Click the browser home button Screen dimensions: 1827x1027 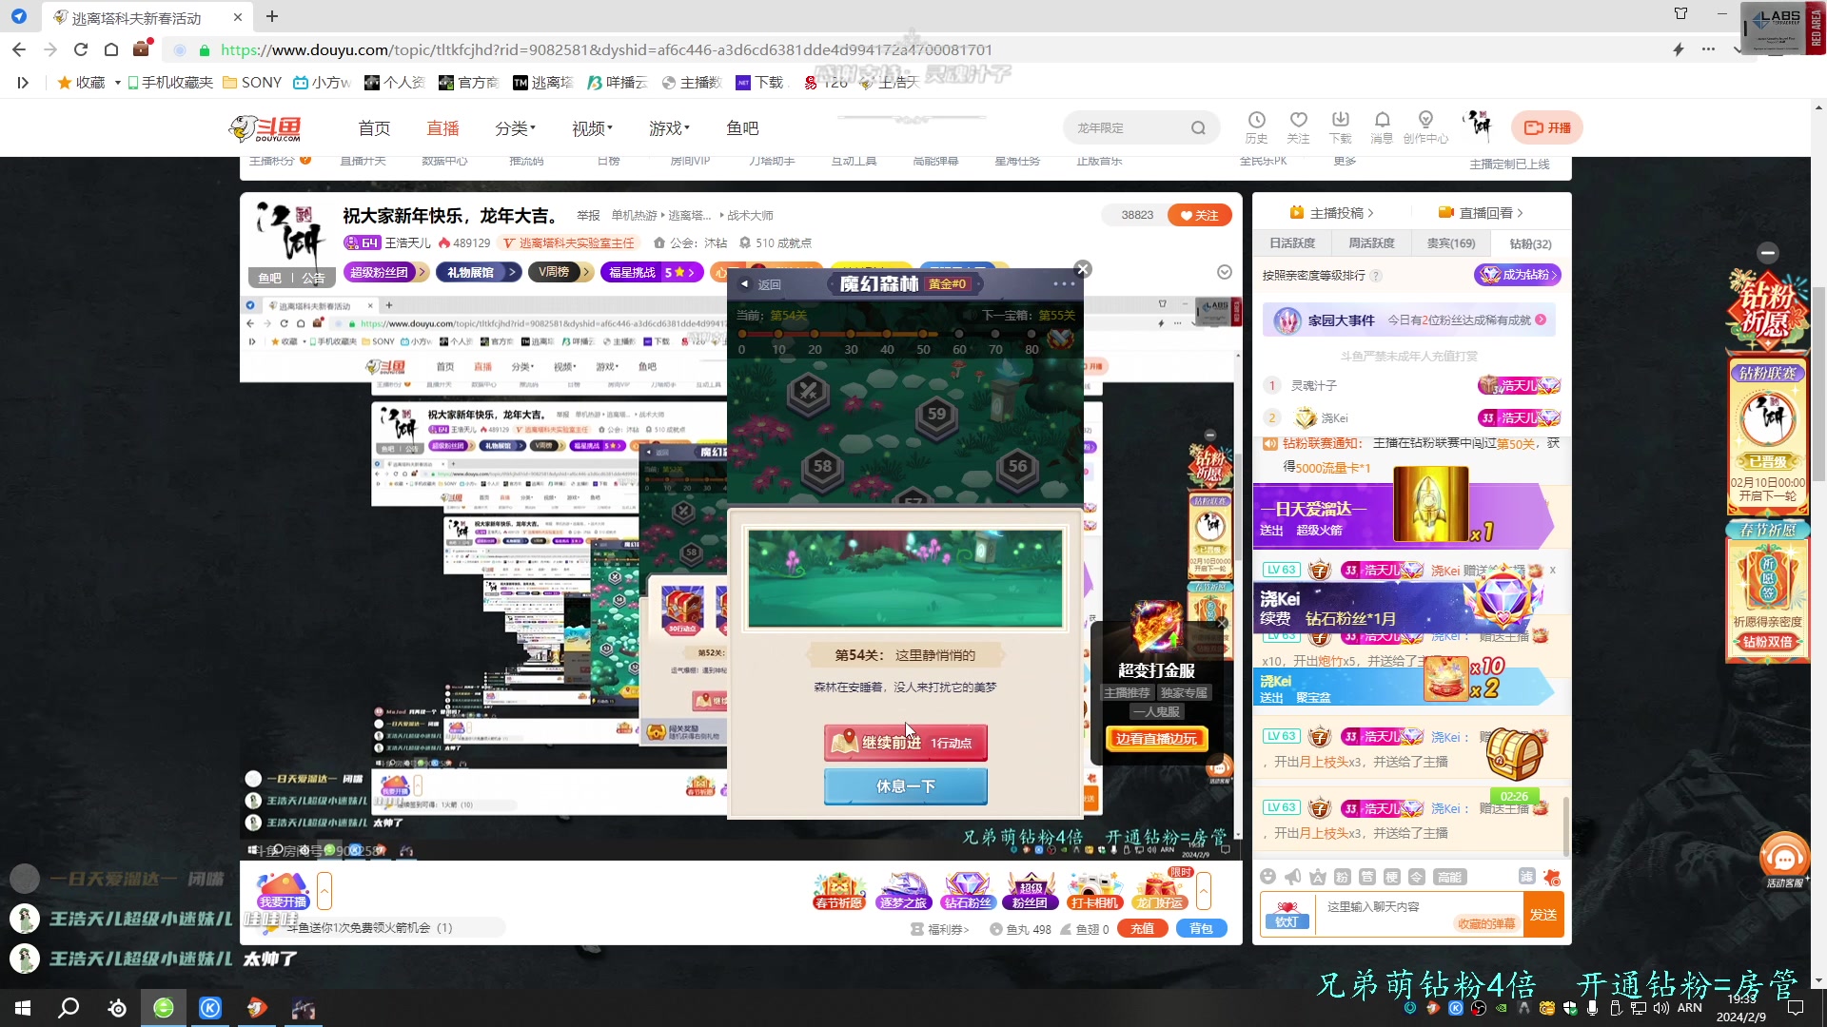pyautogui.click(x=111, y=49)
